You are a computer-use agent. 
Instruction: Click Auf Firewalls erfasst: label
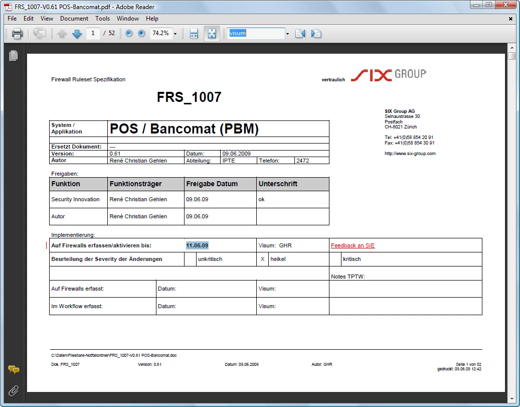coord(78,289)
